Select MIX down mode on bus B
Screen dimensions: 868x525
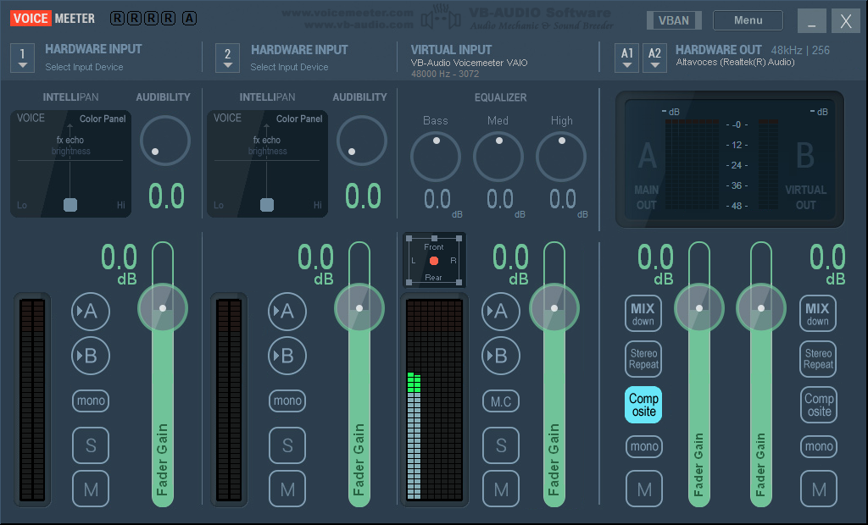tap(818, 313)
